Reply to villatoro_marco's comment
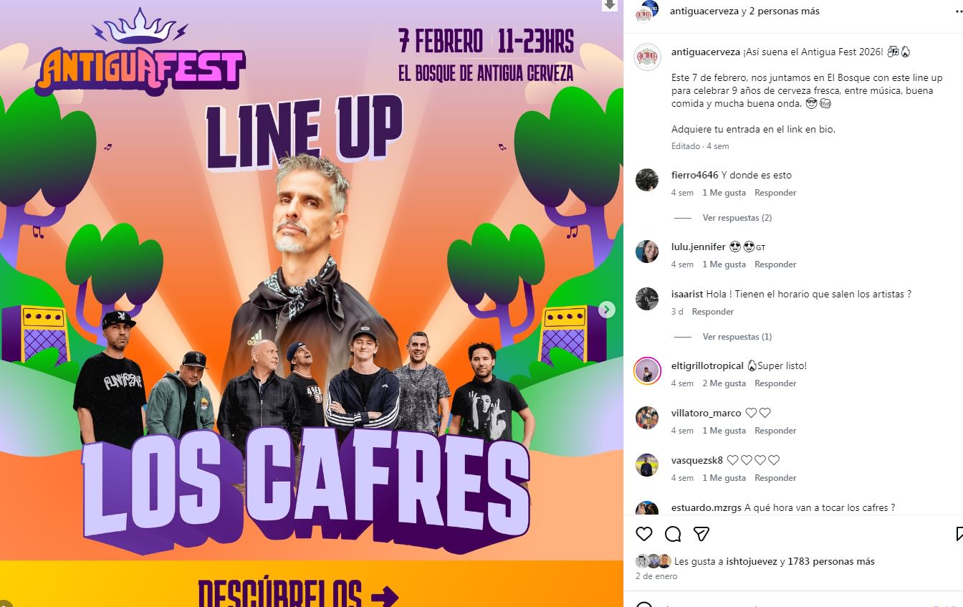 tap(775, 431)
